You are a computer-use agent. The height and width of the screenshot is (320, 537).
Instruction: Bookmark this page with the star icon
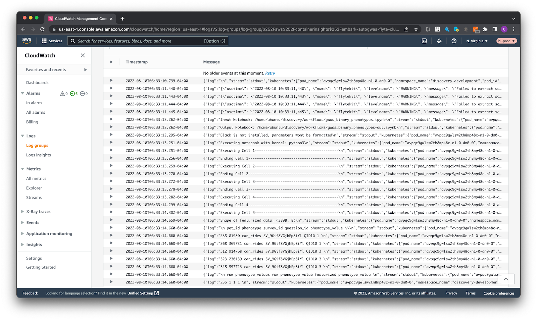tap(416, 29)
